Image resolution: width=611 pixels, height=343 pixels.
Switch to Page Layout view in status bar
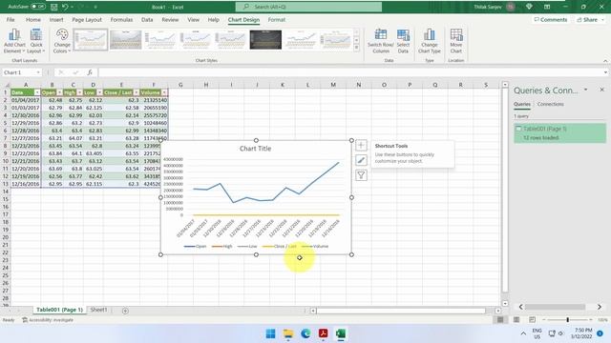point(516,320)
